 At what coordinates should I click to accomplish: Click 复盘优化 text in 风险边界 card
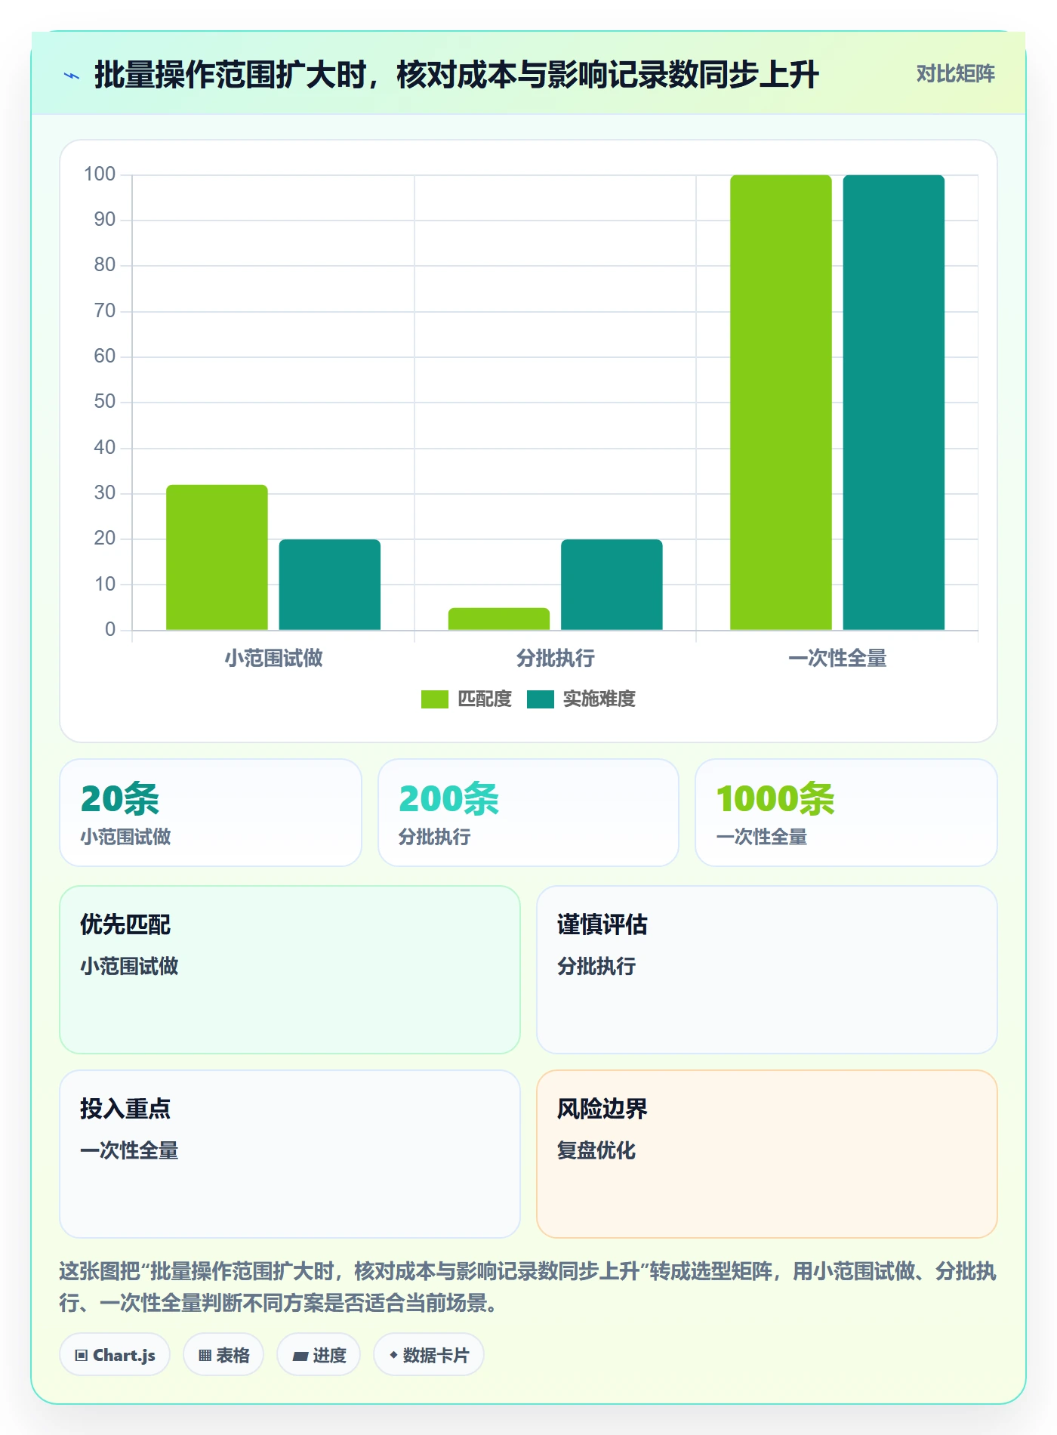pos(596,1150)
